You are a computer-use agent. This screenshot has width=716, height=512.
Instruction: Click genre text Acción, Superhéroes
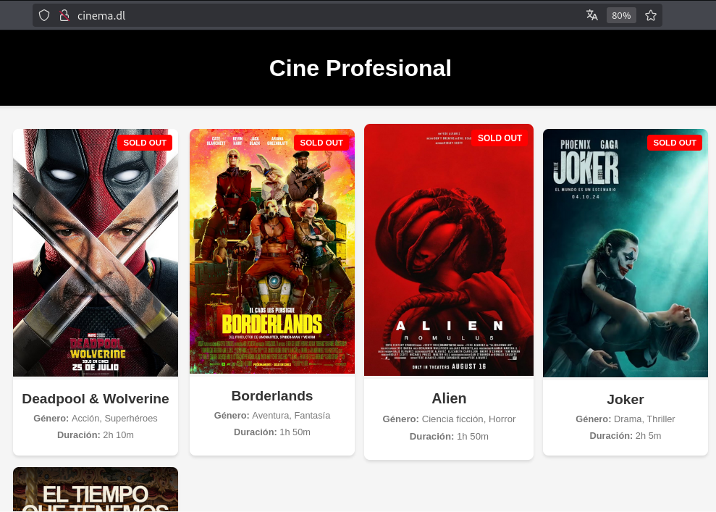114,419
